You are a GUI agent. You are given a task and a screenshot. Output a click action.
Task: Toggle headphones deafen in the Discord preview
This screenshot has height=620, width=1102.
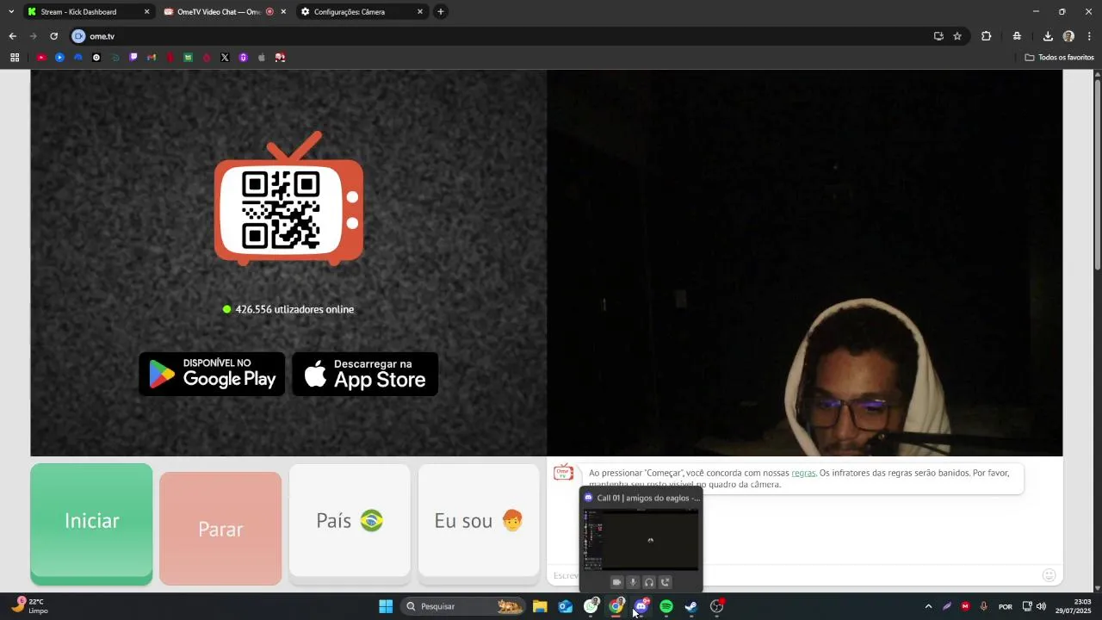649,582
